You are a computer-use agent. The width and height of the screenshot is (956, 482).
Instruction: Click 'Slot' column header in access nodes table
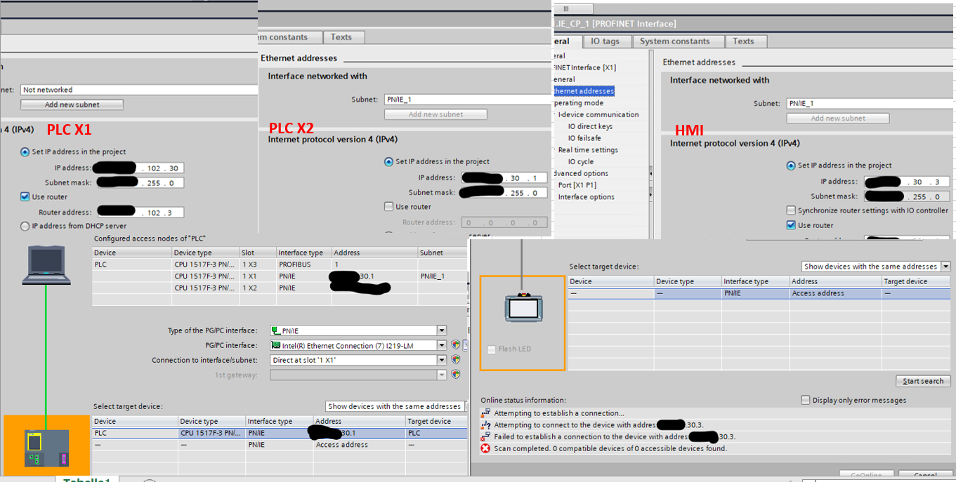[x=257, y=253]
